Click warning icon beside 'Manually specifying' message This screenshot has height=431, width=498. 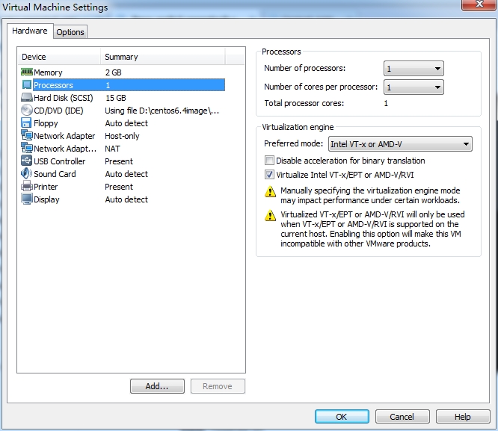[x=270, y=191]
